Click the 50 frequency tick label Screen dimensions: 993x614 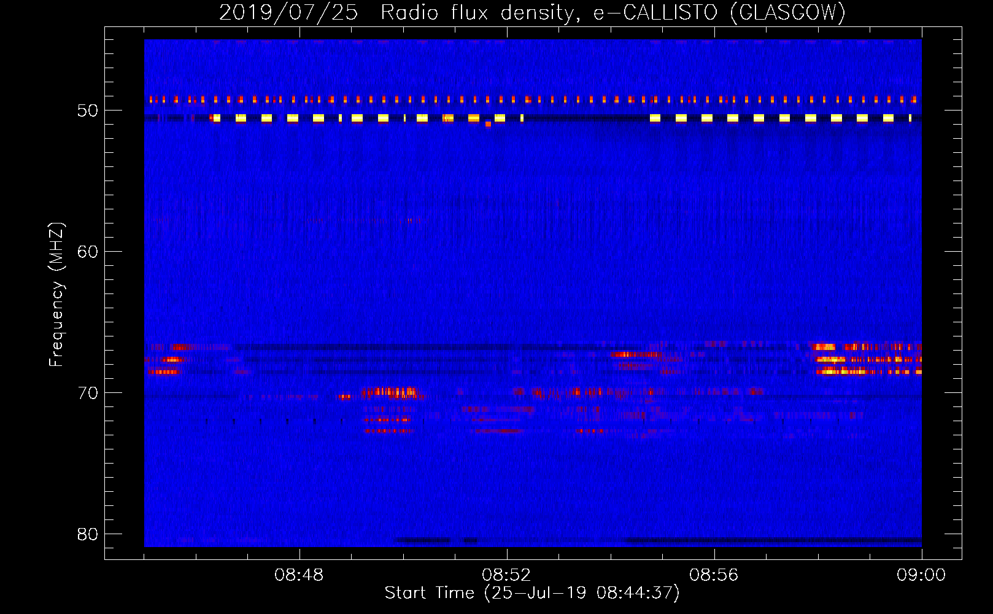click(88, 111)
